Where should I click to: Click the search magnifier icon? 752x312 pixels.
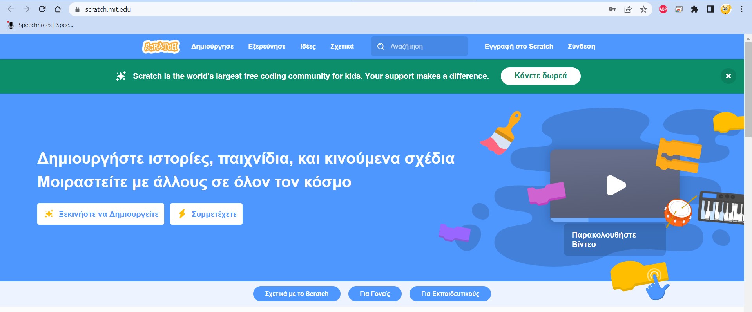381,47
